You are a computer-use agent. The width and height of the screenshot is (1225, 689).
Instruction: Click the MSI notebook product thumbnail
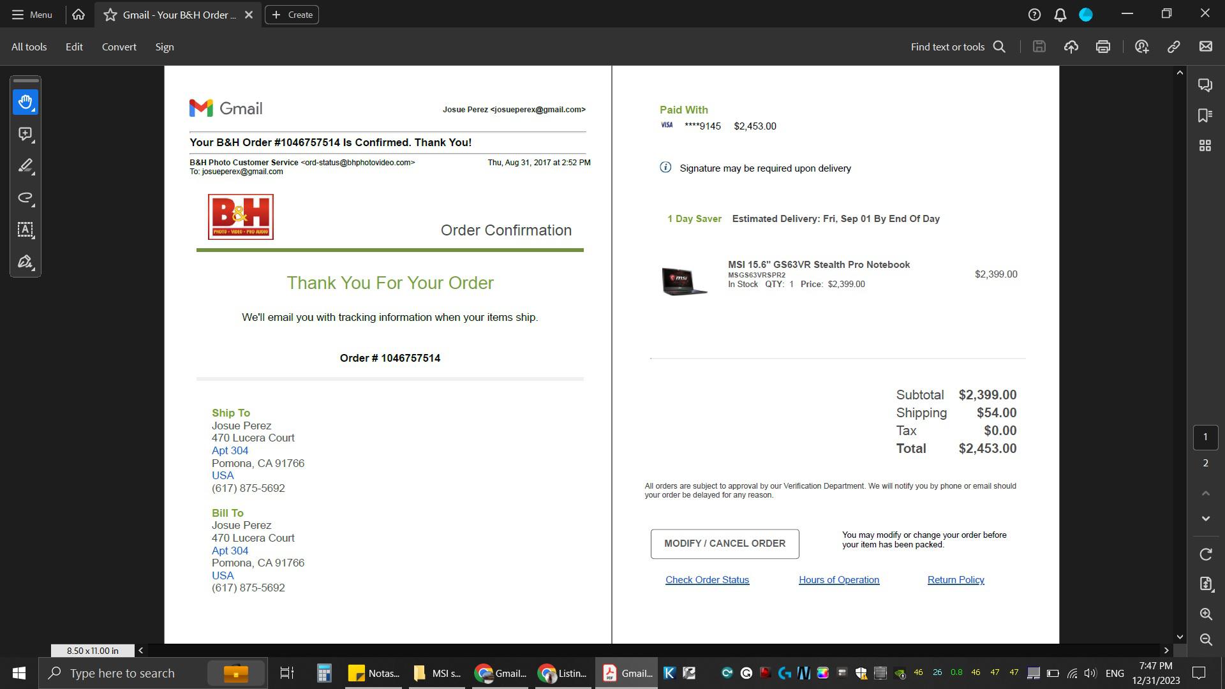[685, 281]
